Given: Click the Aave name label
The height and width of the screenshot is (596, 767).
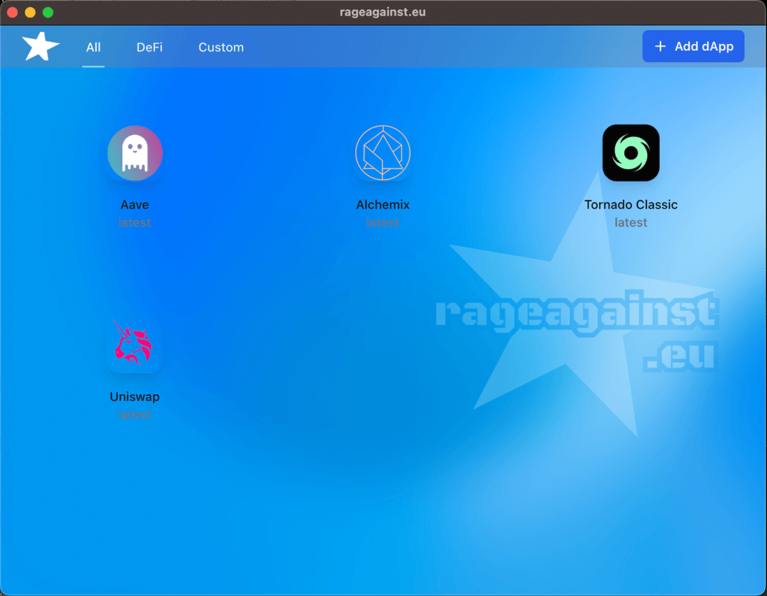Looking at the screenshot, I should [x=134, y=205].
